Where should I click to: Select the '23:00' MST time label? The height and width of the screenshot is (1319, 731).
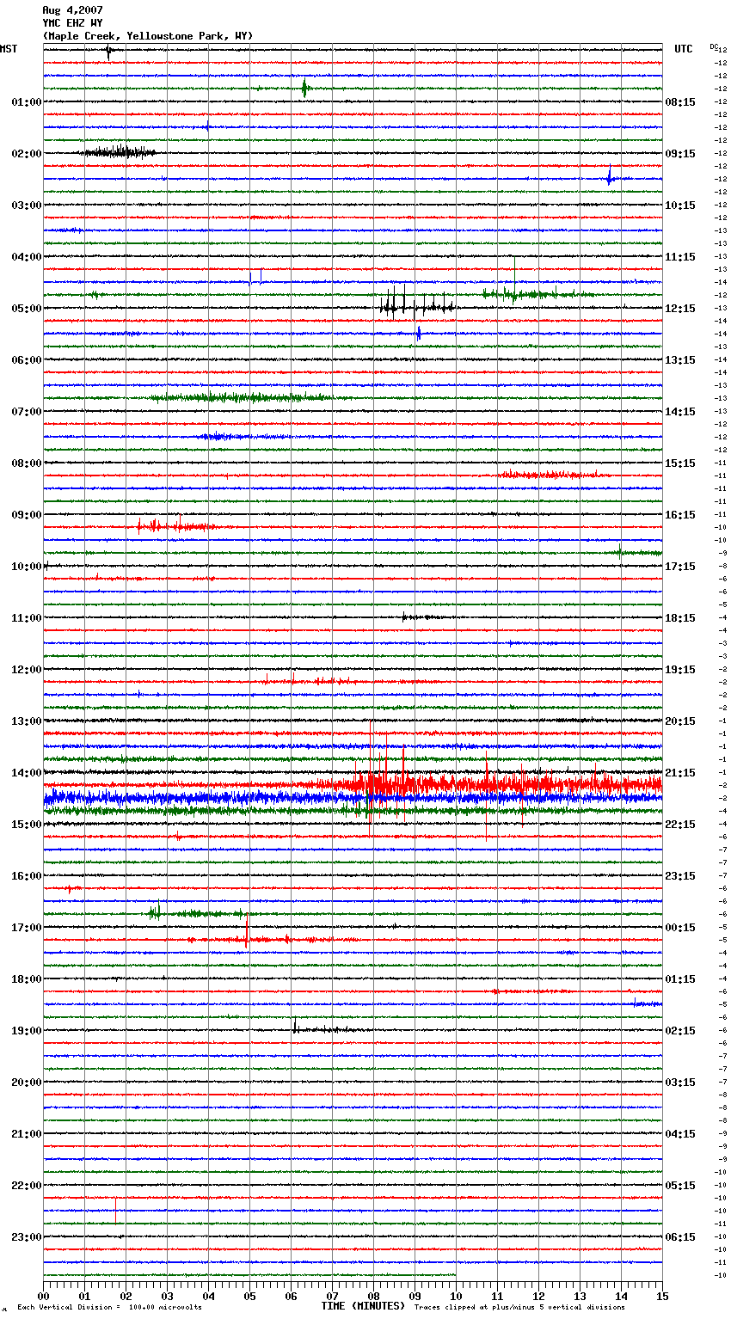click(x=27, y=1237)
